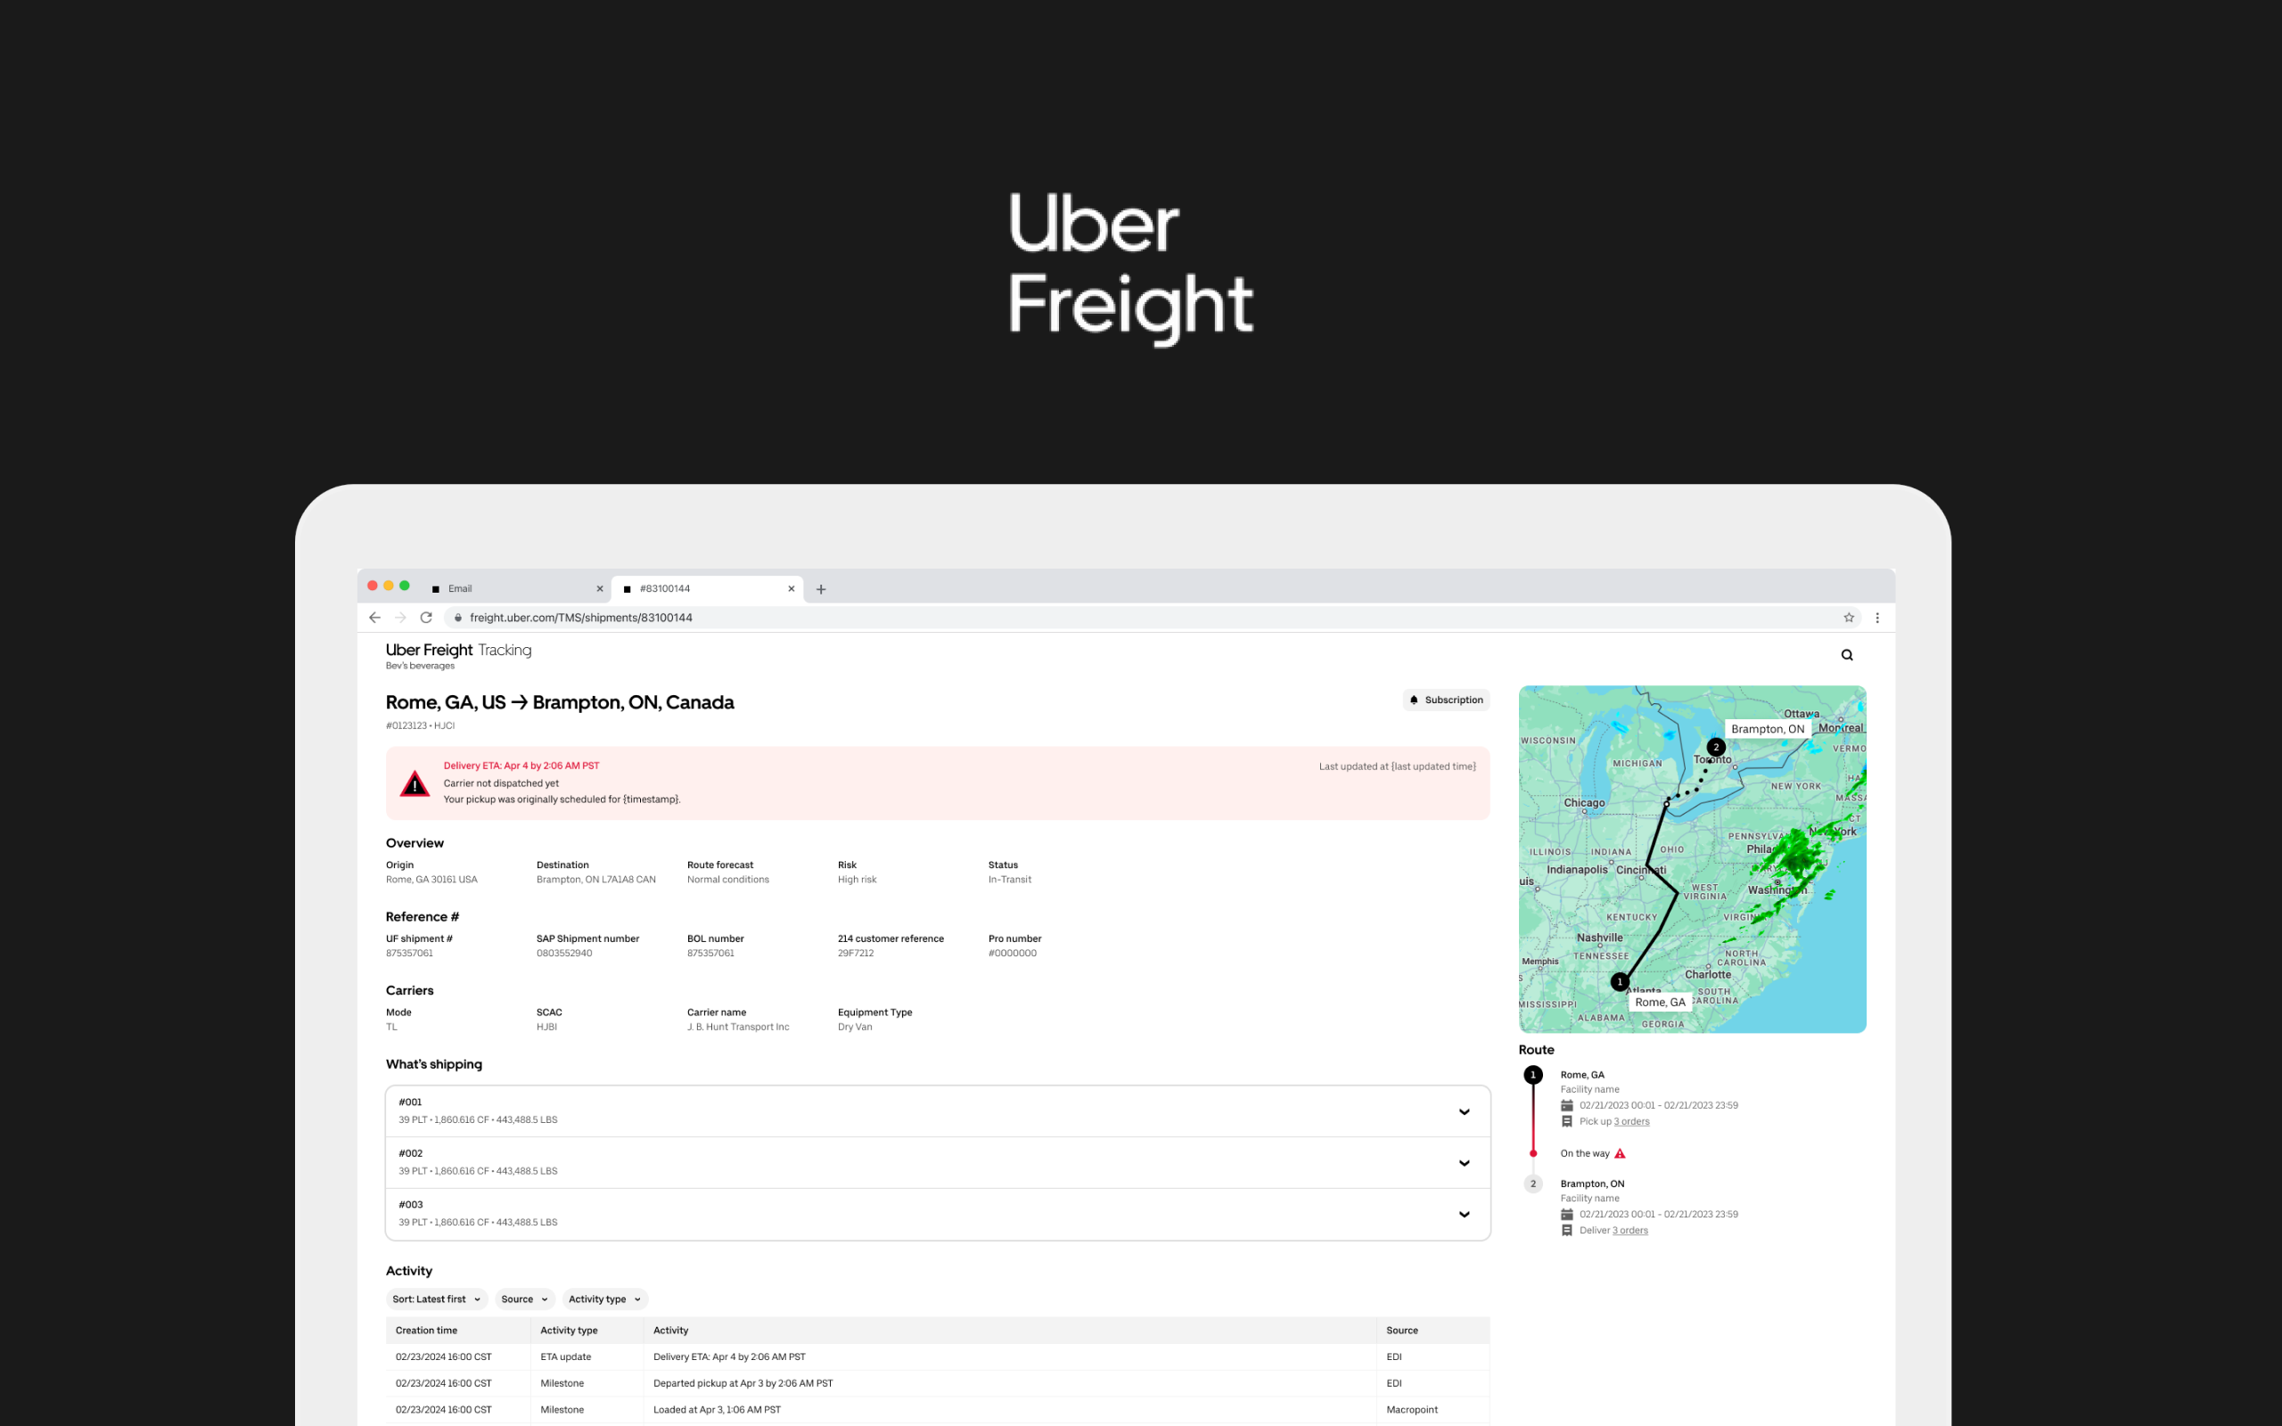Click map marker 1 at Rome, GA
Image resolution: width=2282 pixels, height=1426 pixels.
coord(1620,982)
